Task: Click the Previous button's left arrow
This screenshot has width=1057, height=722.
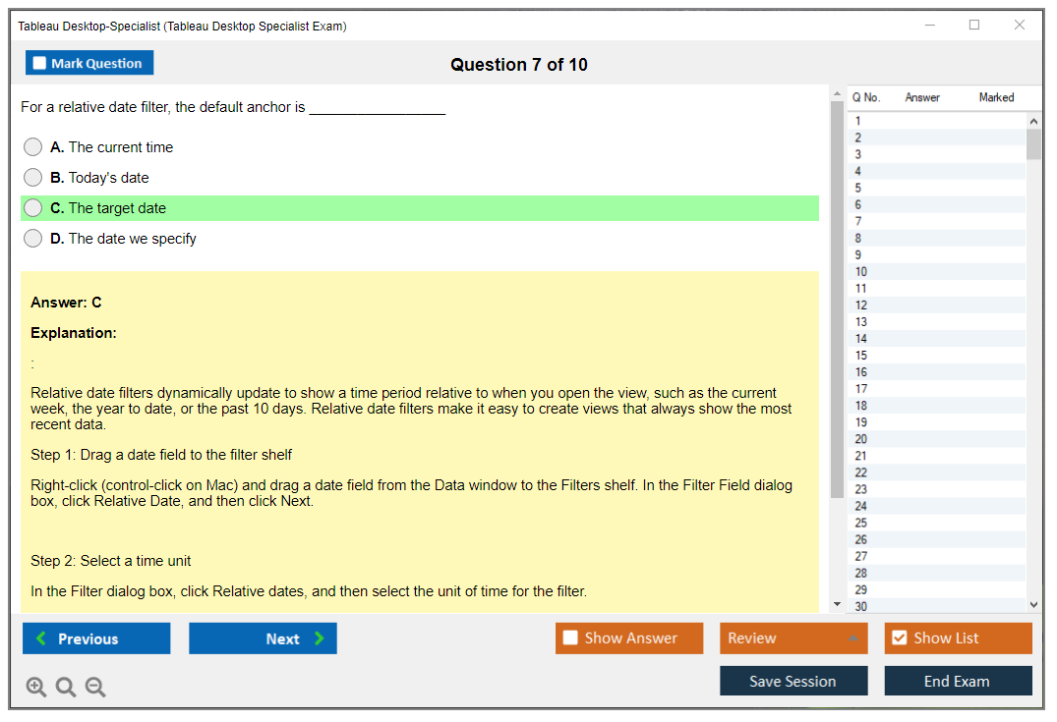Action: 41,639
